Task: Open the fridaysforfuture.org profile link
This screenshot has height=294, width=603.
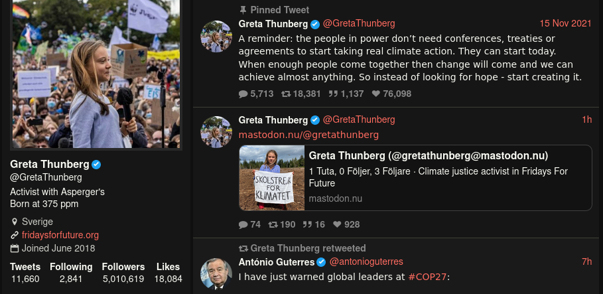Action: coord(60,235)
